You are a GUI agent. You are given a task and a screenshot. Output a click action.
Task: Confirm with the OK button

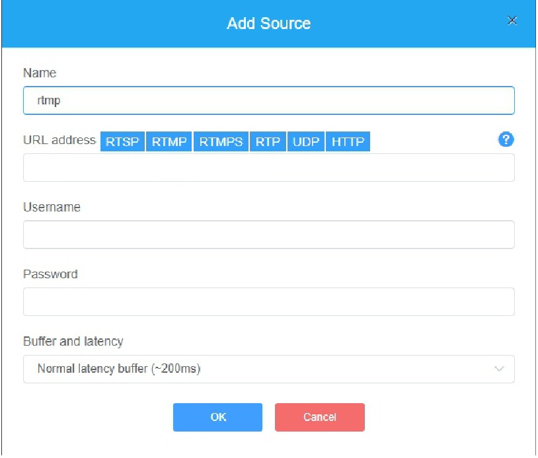[217, 417]
